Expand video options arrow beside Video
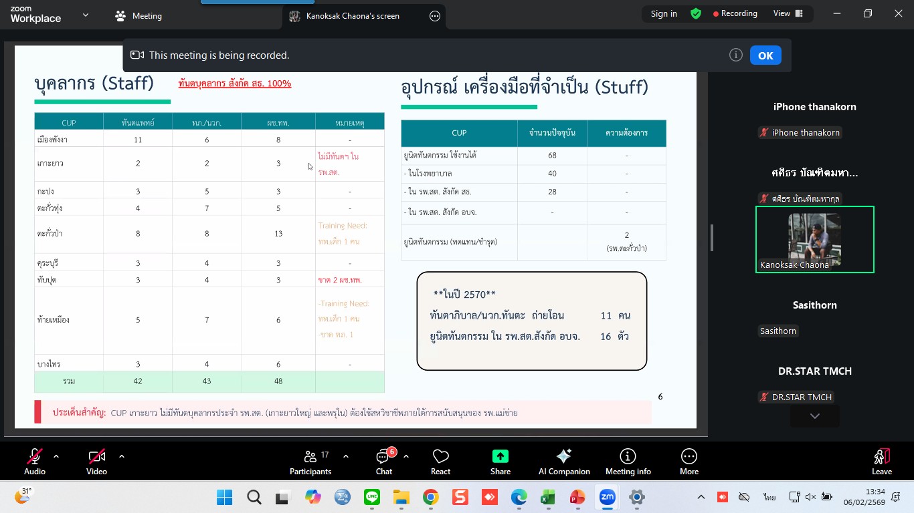 [x=122, y=456]
